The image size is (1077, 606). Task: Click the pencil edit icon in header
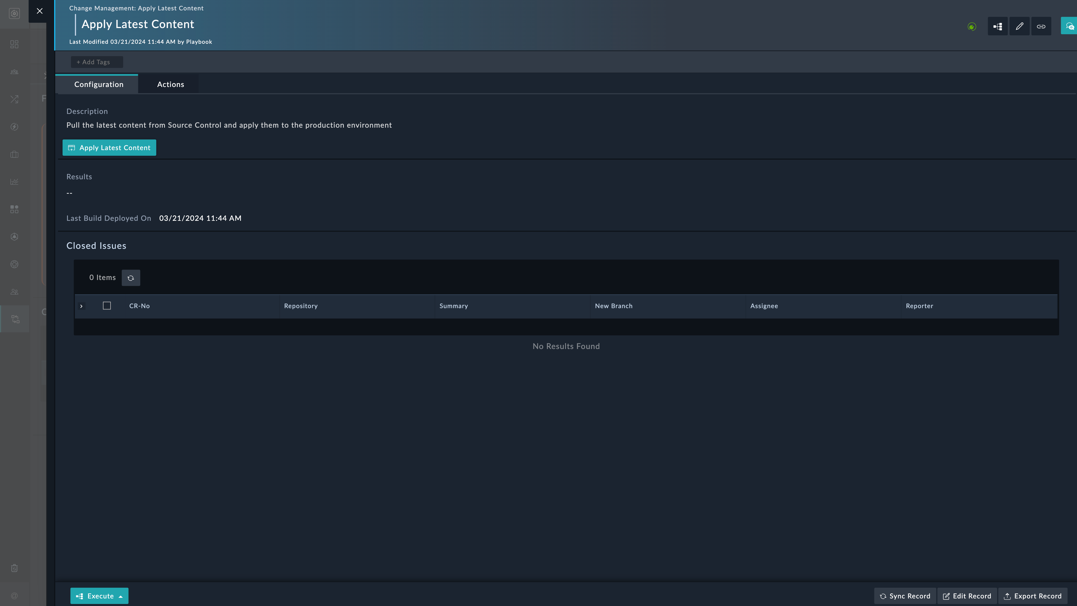point(1019,26)
